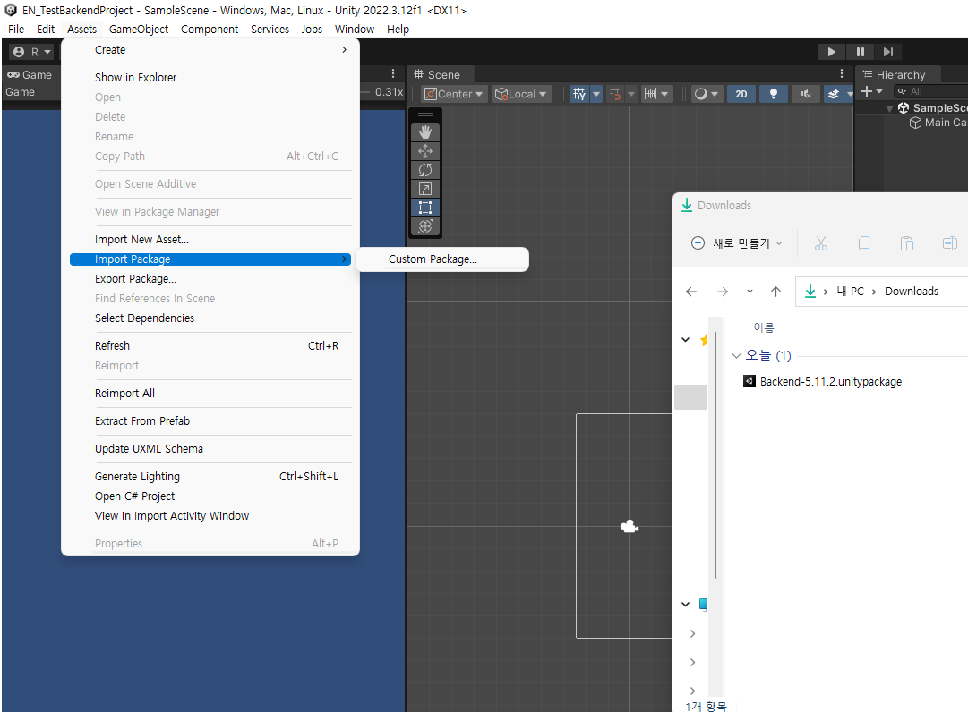Go up one folder level in Explorer

click(x=776, y=292)
